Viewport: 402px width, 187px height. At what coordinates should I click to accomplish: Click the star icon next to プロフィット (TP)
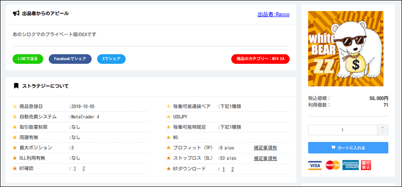168,148
